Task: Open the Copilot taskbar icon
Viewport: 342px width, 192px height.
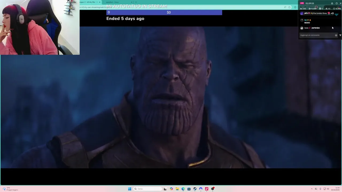Action: click(x=171, y=189)
